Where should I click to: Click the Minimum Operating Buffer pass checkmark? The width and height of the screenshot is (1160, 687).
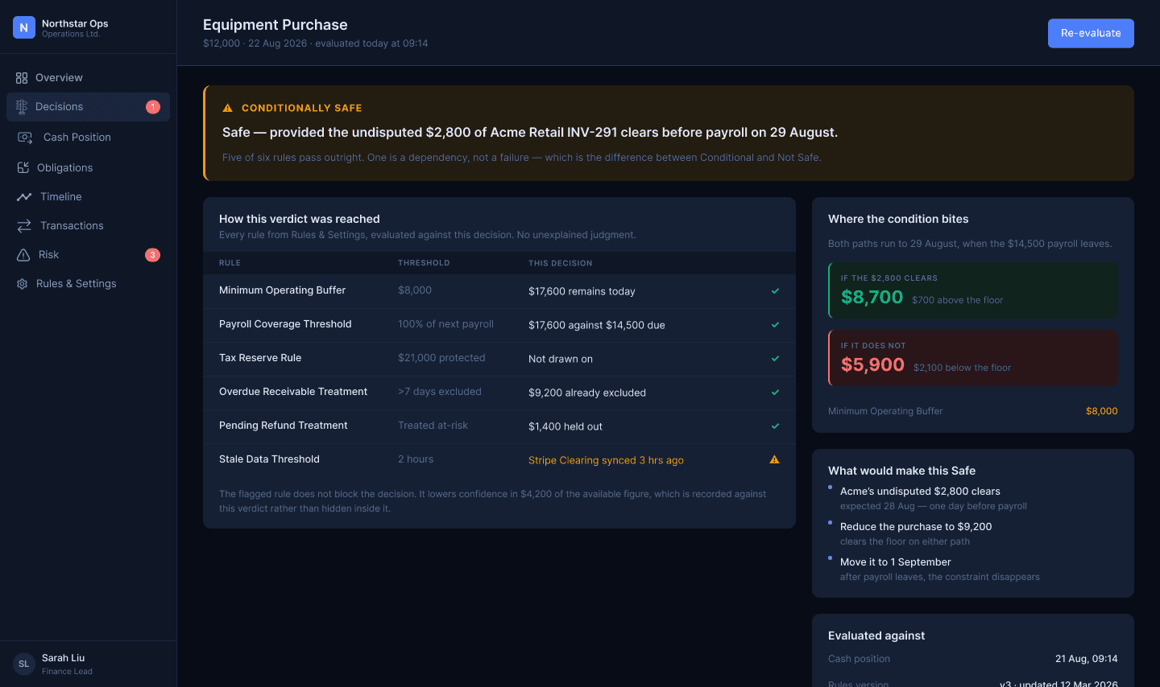click(x=775, y=291)
